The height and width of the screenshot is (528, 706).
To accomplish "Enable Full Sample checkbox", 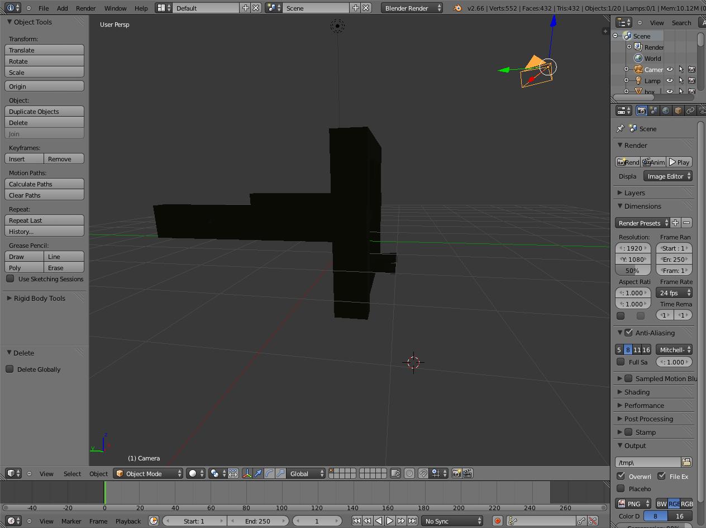I will (x=621, y=362).
